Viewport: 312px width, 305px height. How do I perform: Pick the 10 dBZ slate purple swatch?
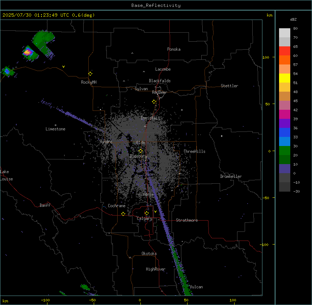[284, 169]
